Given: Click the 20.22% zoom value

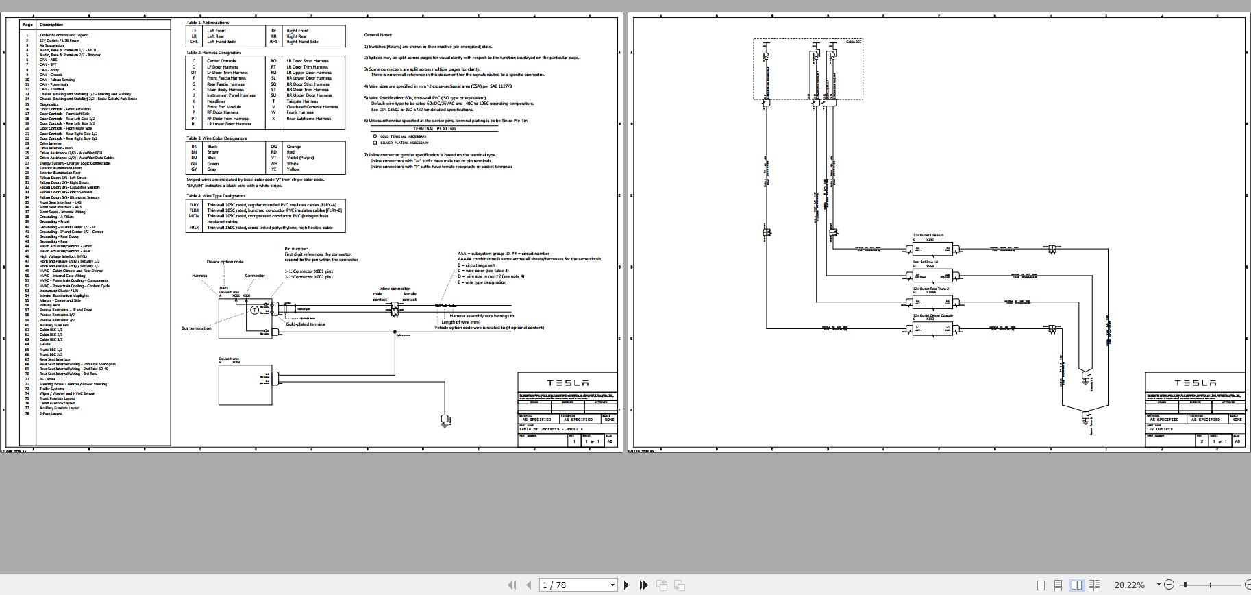Looking at the screenshot, I should [1130, 585].
